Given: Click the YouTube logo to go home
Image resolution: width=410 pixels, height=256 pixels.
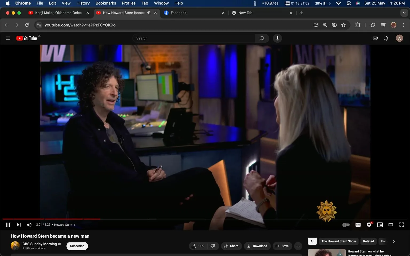Looking at the screenshot, I should 26,38.
